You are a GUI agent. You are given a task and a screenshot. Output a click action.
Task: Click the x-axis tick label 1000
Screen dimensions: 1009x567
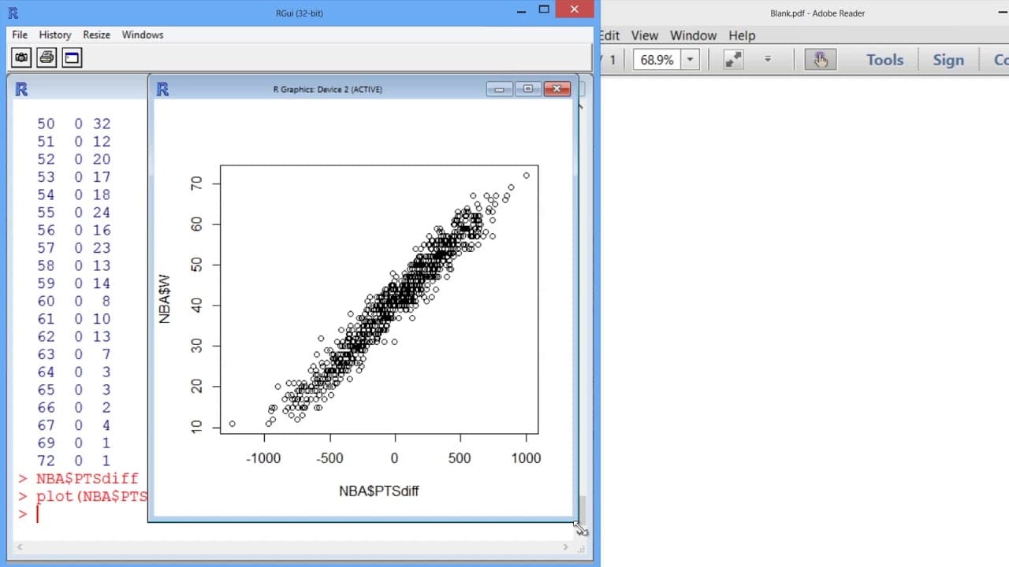tap(525, 458)
